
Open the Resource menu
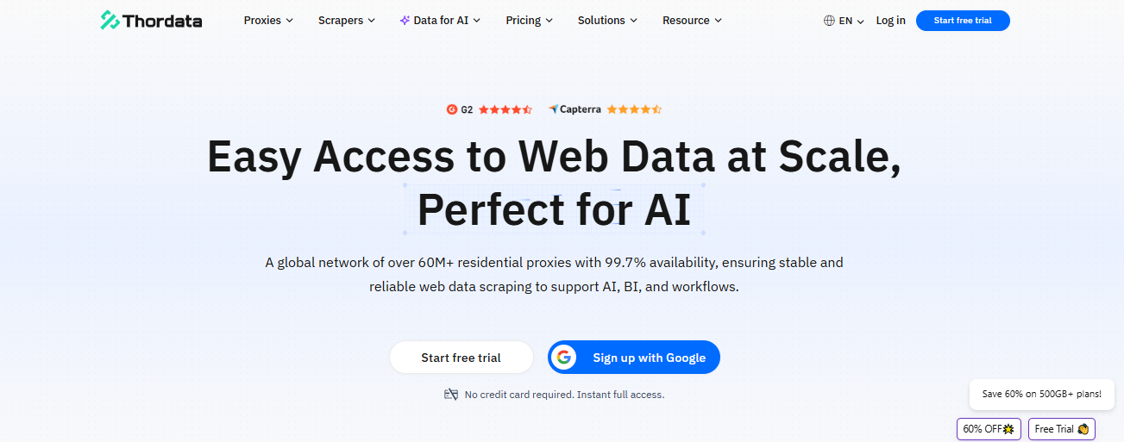(x=692, y=21)
